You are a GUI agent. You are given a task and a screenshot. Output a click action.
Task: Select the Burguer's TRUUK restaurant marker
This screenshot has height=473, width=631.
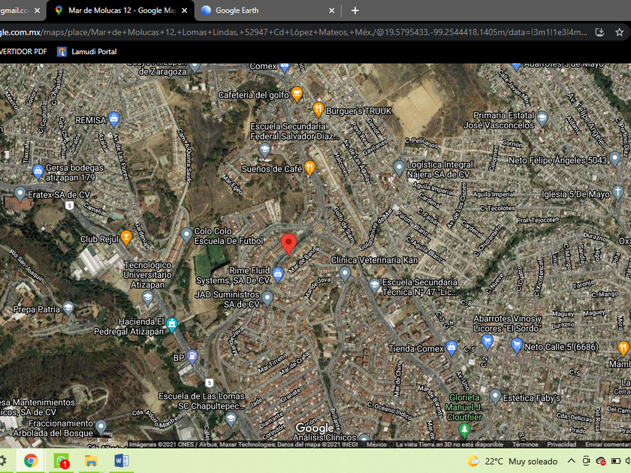point(319,110)
